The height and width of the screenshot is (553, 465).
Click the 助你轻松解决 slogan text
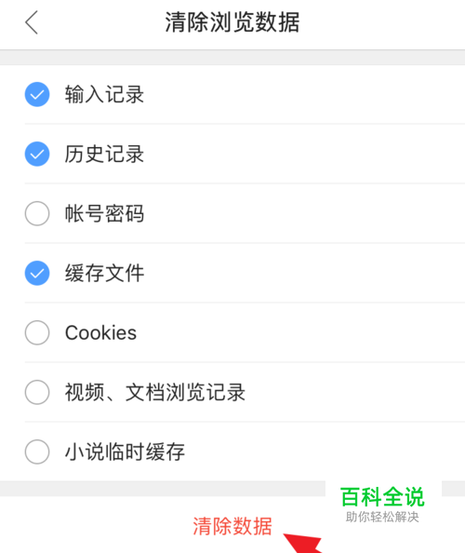382,517
